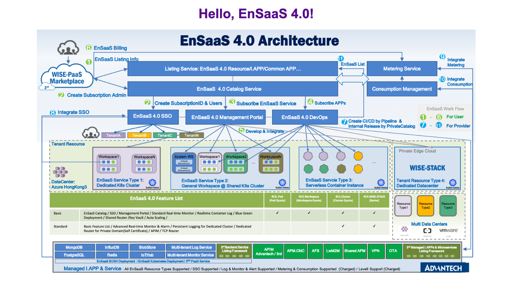This screenshot has height=284, width=519.
Task: Click the EnSaaS Billing label
Action: coord(110,48)
